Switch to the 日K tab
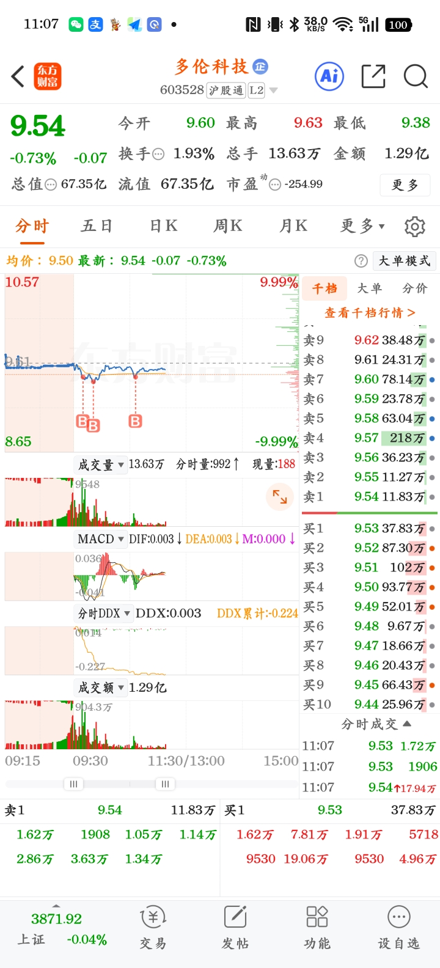This screenshot has height=968, width=440. [164, 226]
